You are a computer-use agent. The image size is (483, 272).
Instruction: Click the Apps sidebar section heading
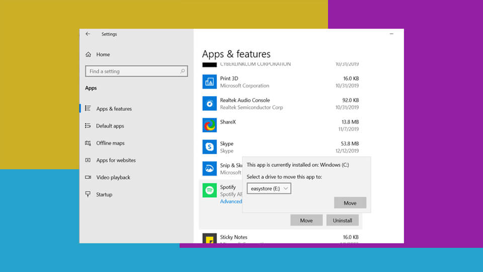(91, 88)
